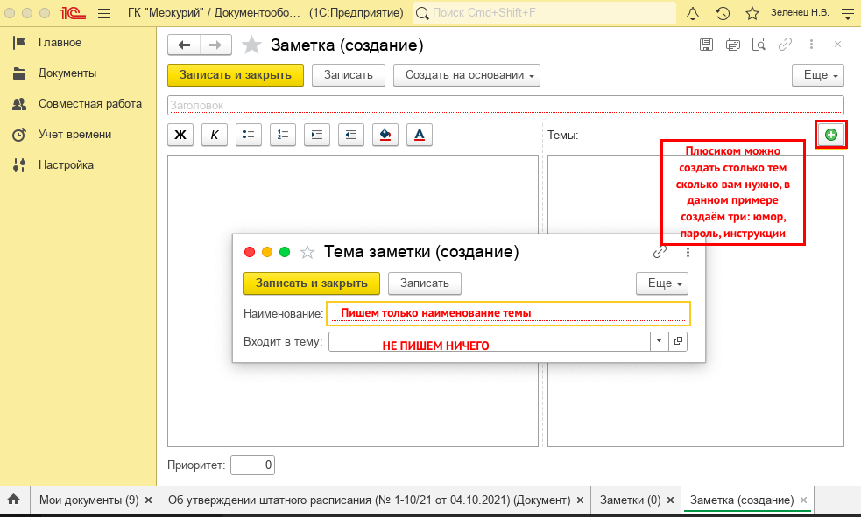
Task: Open the Еще menu in theme dialog
Action: 661,283
